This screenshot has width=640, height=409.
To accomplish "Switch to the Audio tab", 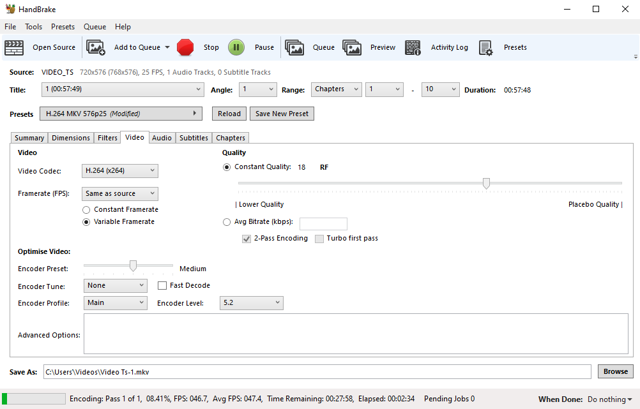I will point(162,138).
